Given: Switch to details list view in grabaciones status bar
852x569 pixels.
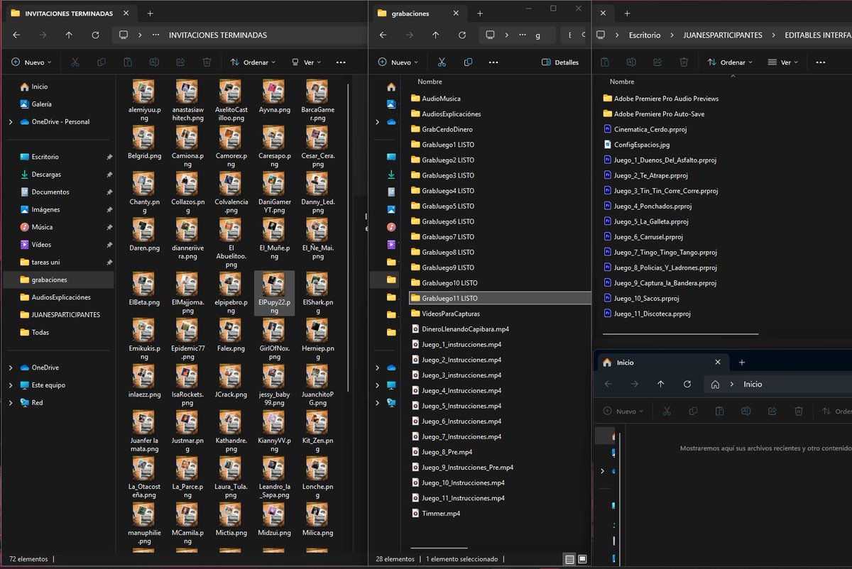Looking at the screenshot, I should click(x=569, y=559).
